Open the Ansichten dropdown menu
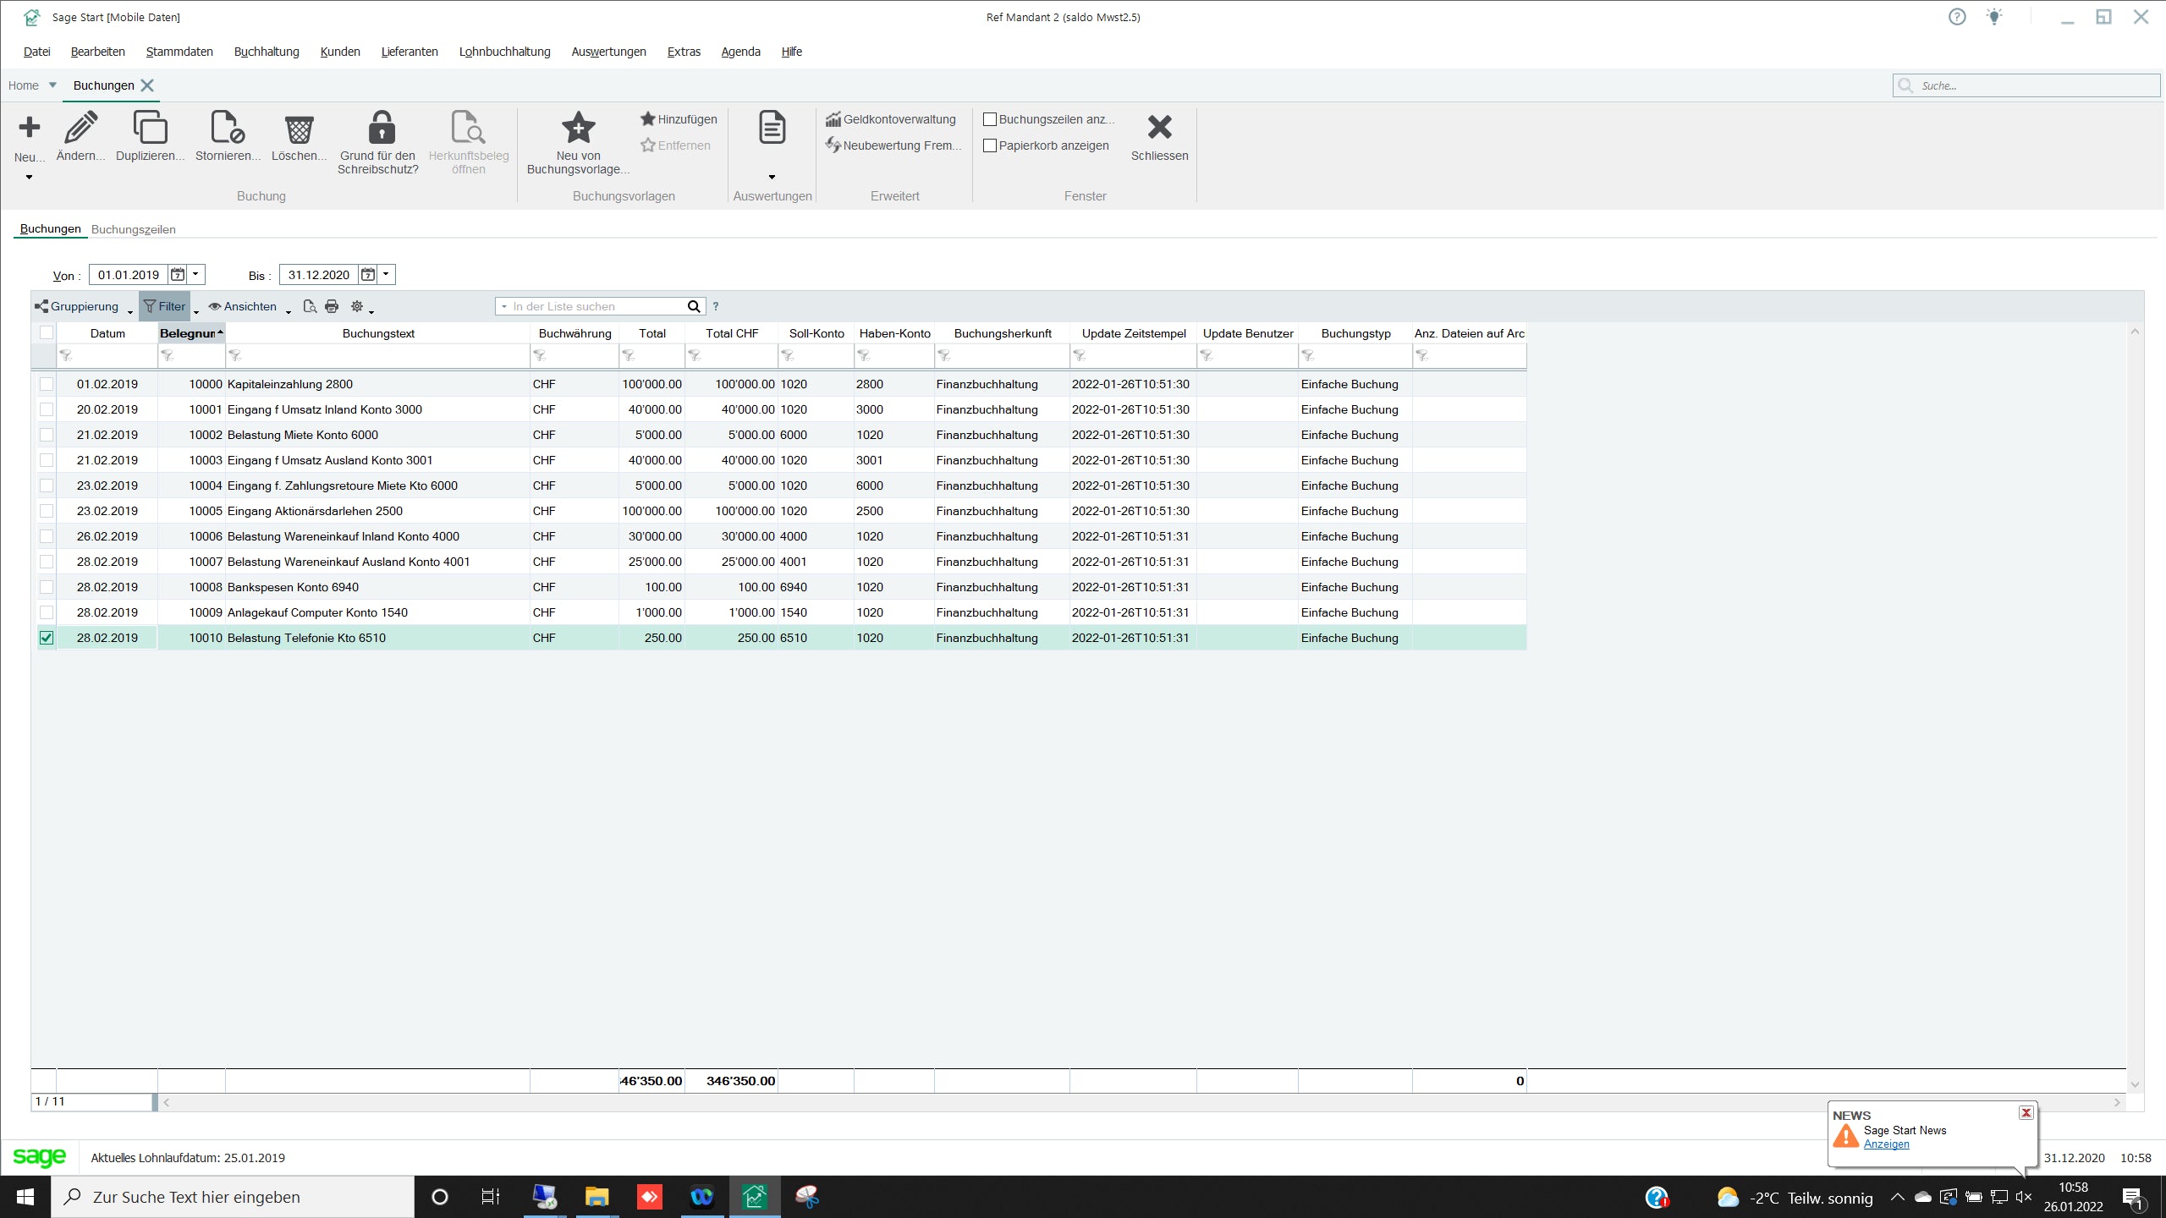The image size is (2166, 1218). tap(249, 306)
